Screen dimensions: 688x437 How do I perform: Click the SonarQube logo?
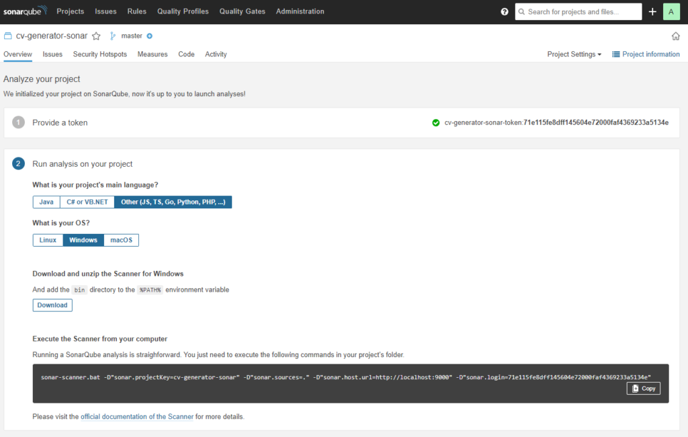coord(25,11)
